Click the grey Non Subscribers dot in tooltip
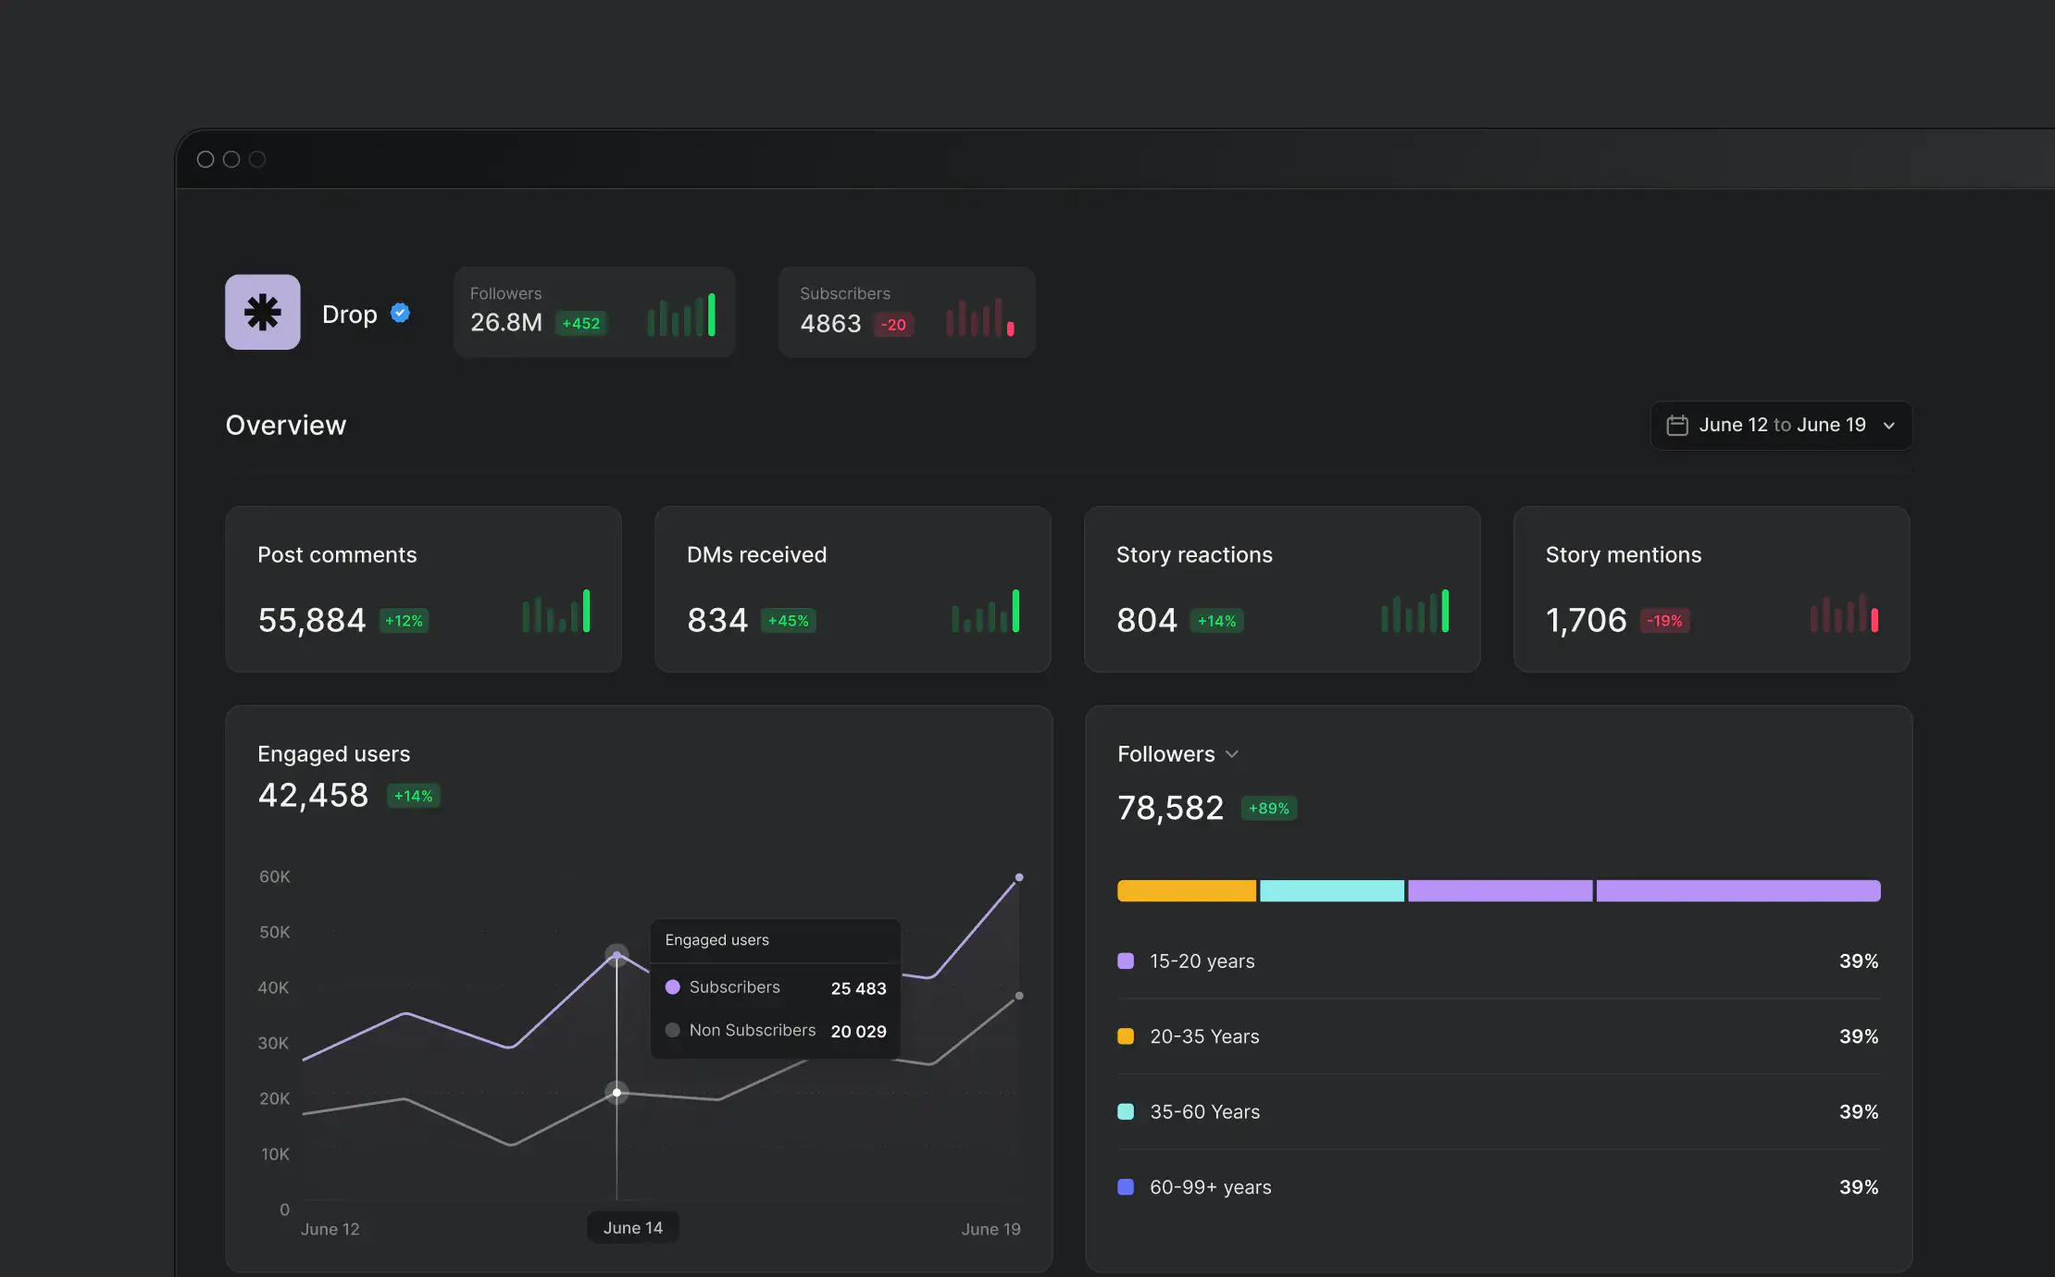 coord(673,1030)
